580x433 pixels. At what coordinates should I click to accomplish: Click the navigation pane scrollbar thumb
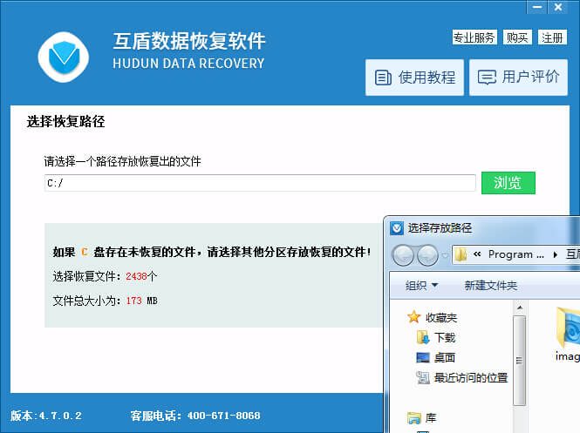tap(519, 360)
